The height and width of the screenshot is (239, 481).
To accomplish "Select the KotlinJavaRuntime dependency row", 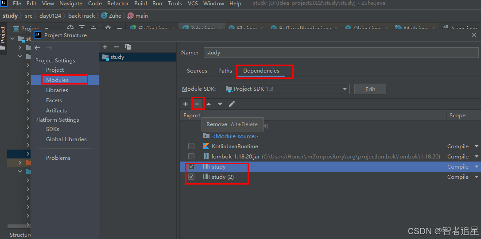I will (330, 146).
